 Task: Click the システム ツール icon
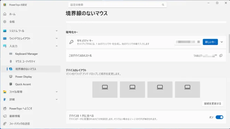click(5, 31)
